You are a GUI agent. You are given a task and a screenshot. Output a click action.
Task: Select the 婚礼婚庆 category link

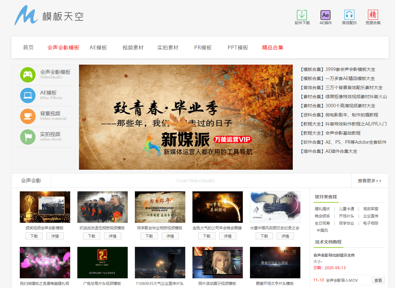pyautogui.click(x=322, y=209)
